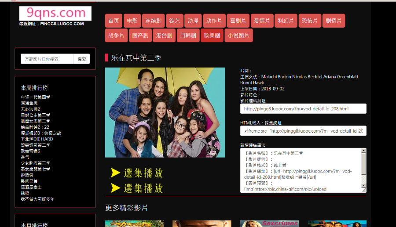Open ranking item 深海鱼男
The image size is (396, 227).
tap(29, 103)
